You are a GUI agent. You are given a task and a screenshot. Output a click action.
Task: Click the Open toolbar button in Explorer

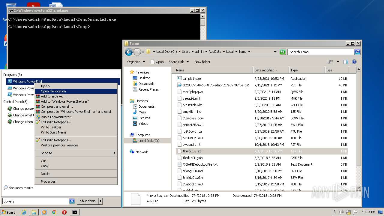click(157, 62)
